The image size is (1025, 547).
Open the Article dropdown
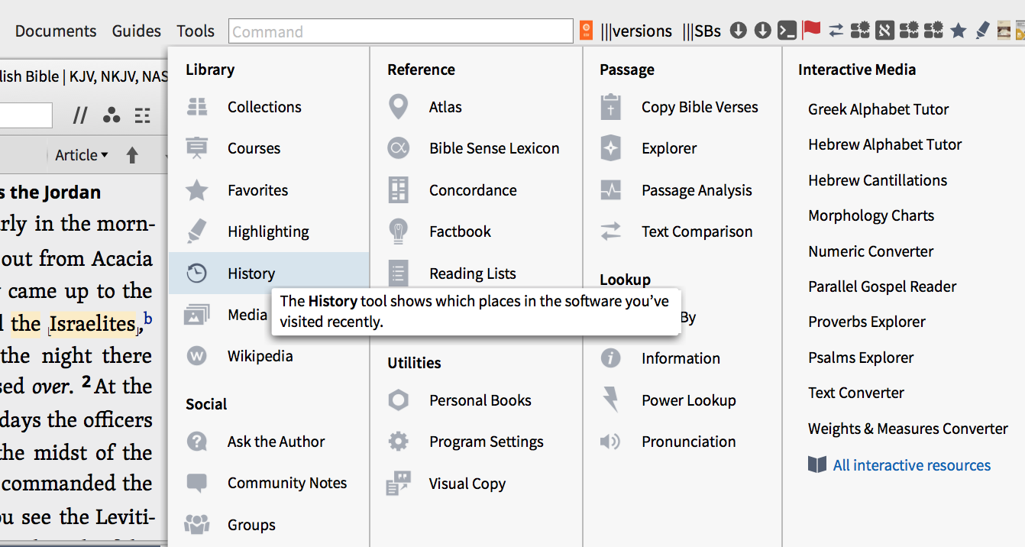tap(81, 155)
